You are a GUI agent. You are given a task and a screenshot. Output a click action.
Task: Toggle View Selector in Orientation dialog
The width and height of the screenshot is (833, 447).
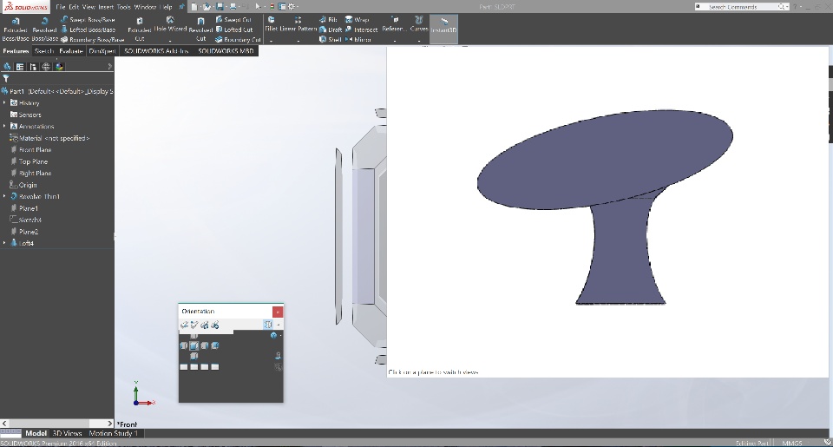pyautogui.click(x=268, y=325)
